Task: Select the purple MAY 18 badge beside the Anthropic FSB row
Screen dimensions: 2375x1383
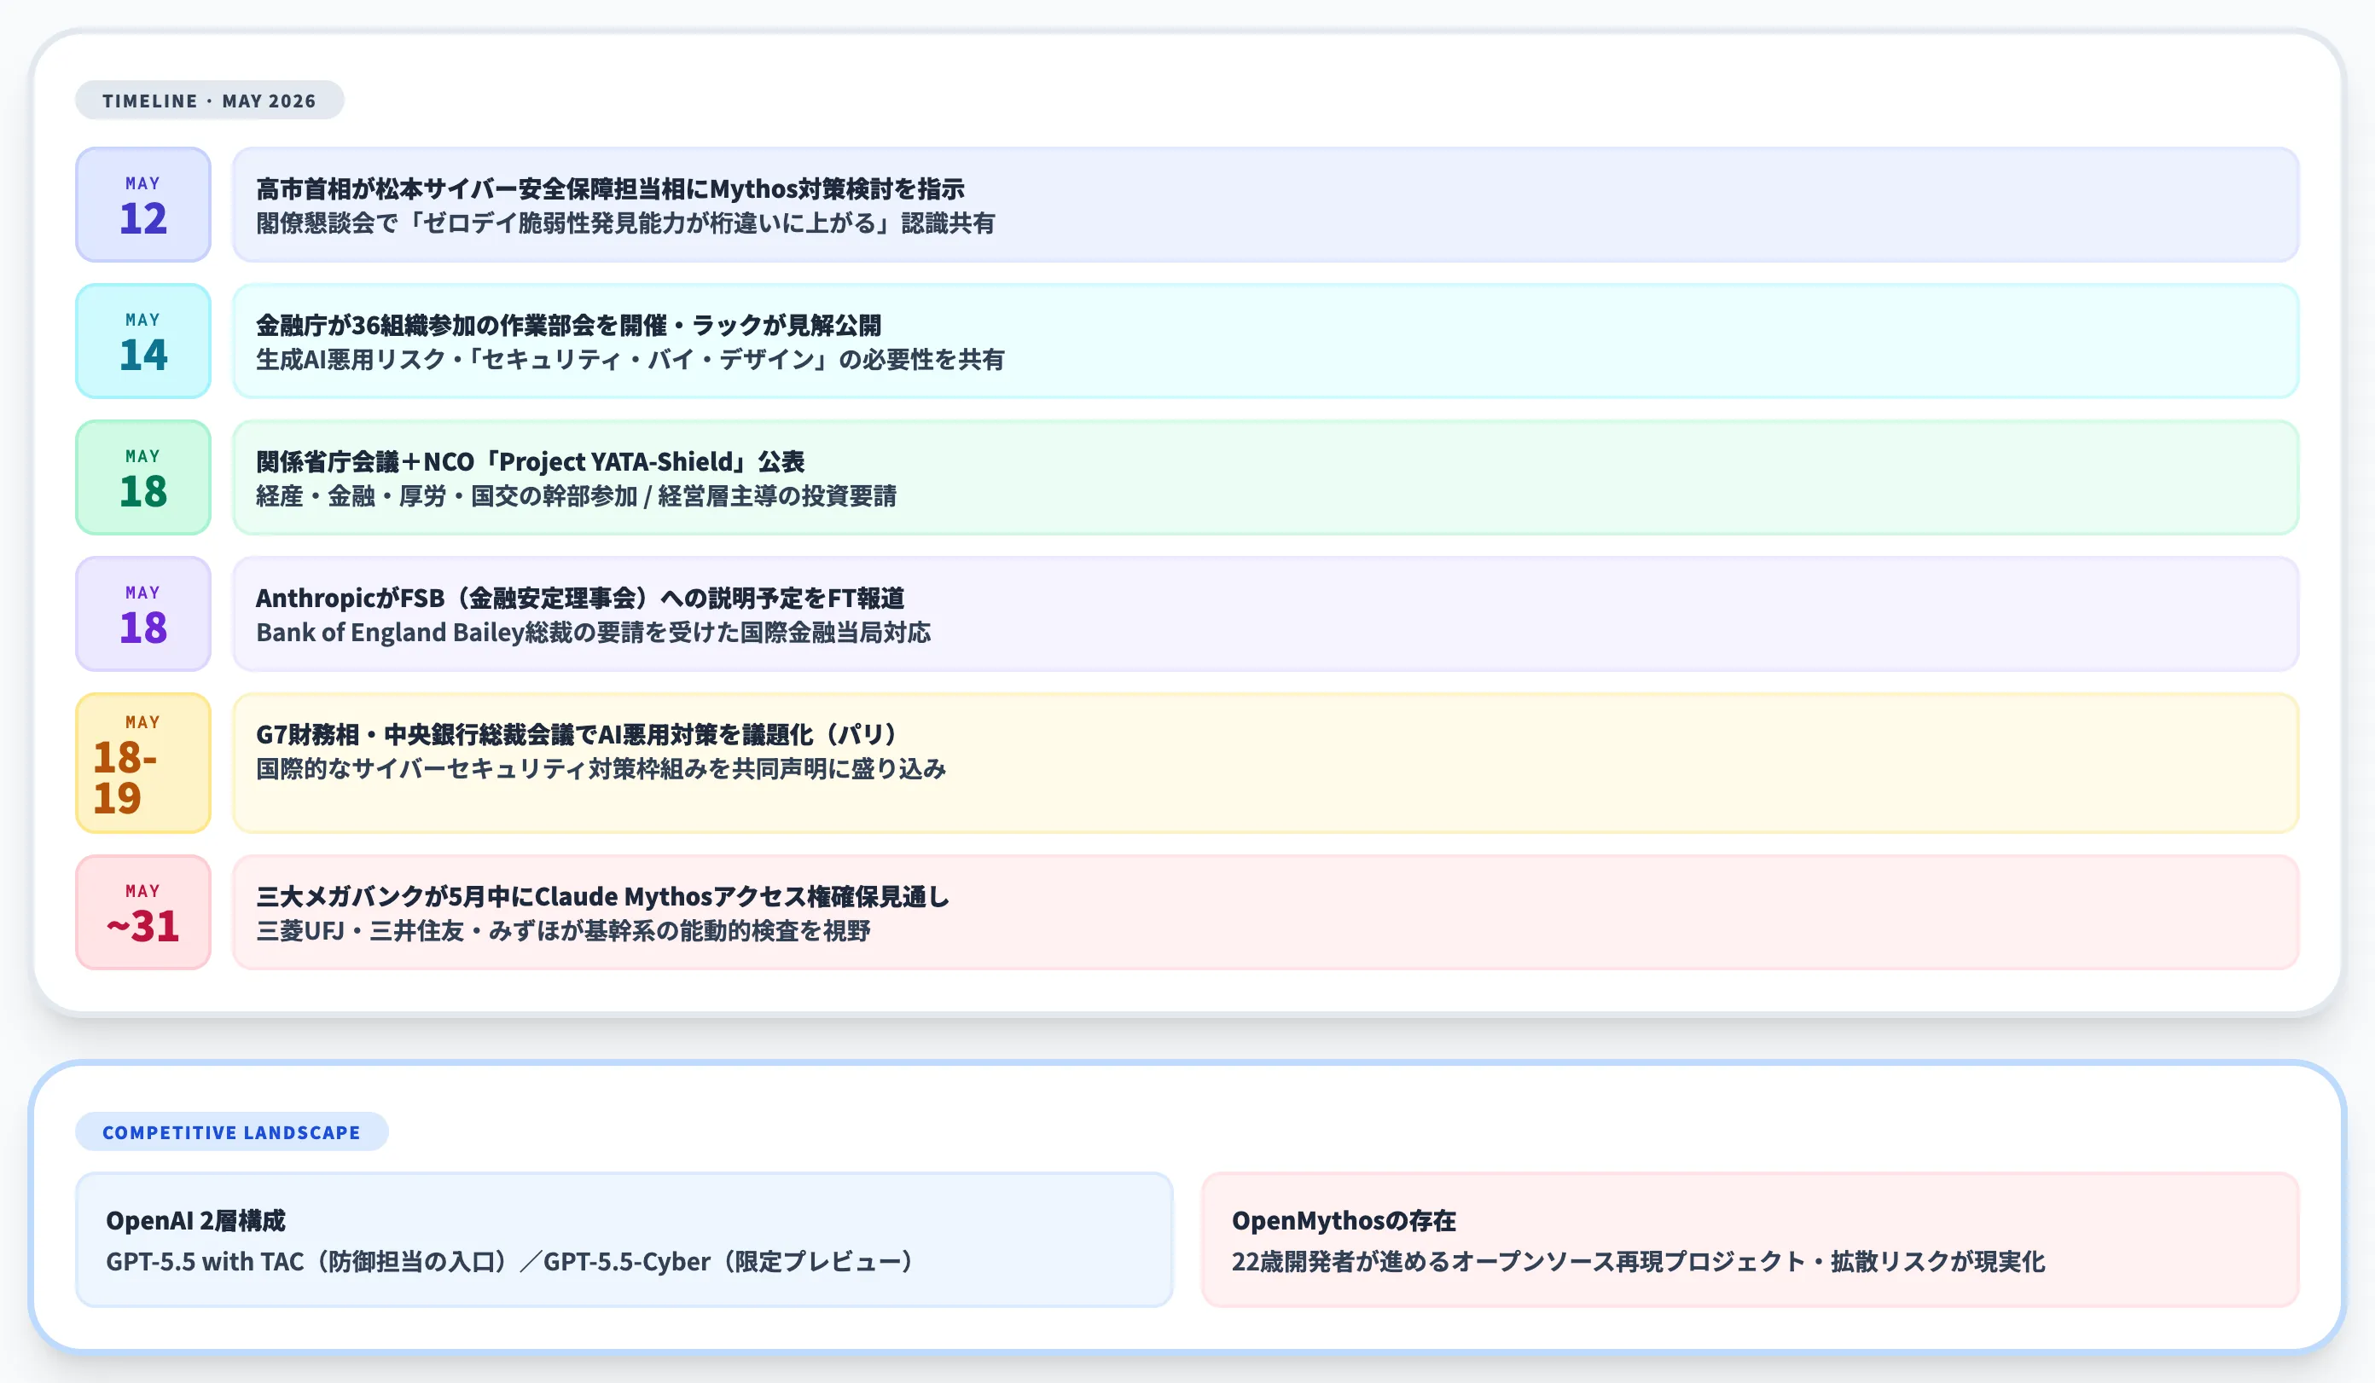Action: point(143,614)
